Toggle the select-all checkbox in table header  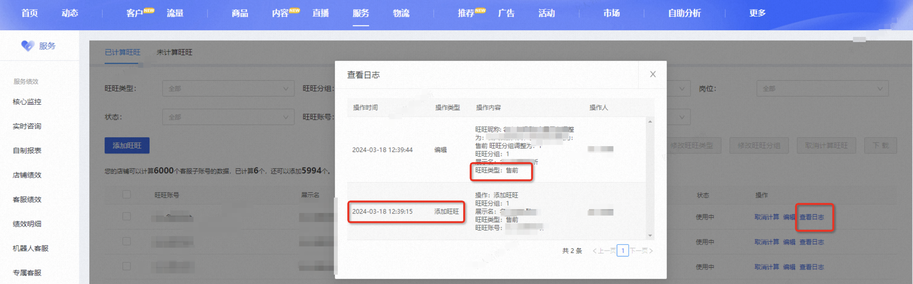pyautogui.click(x=127, y=194)
